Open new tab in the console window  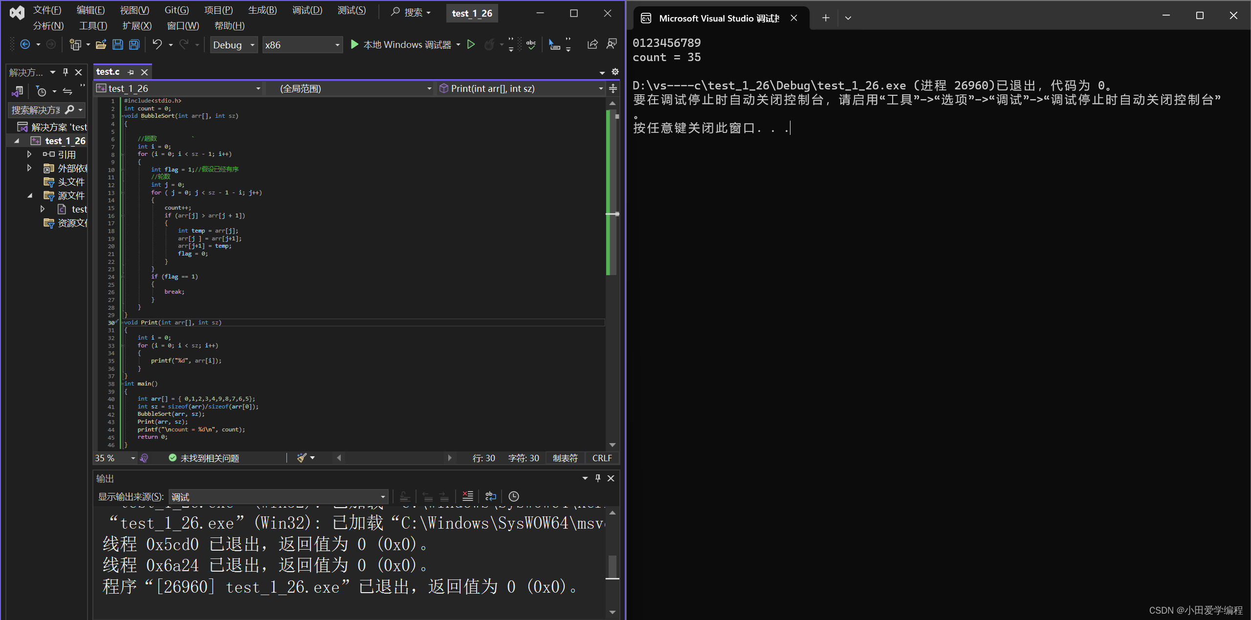tap(825, 18)
